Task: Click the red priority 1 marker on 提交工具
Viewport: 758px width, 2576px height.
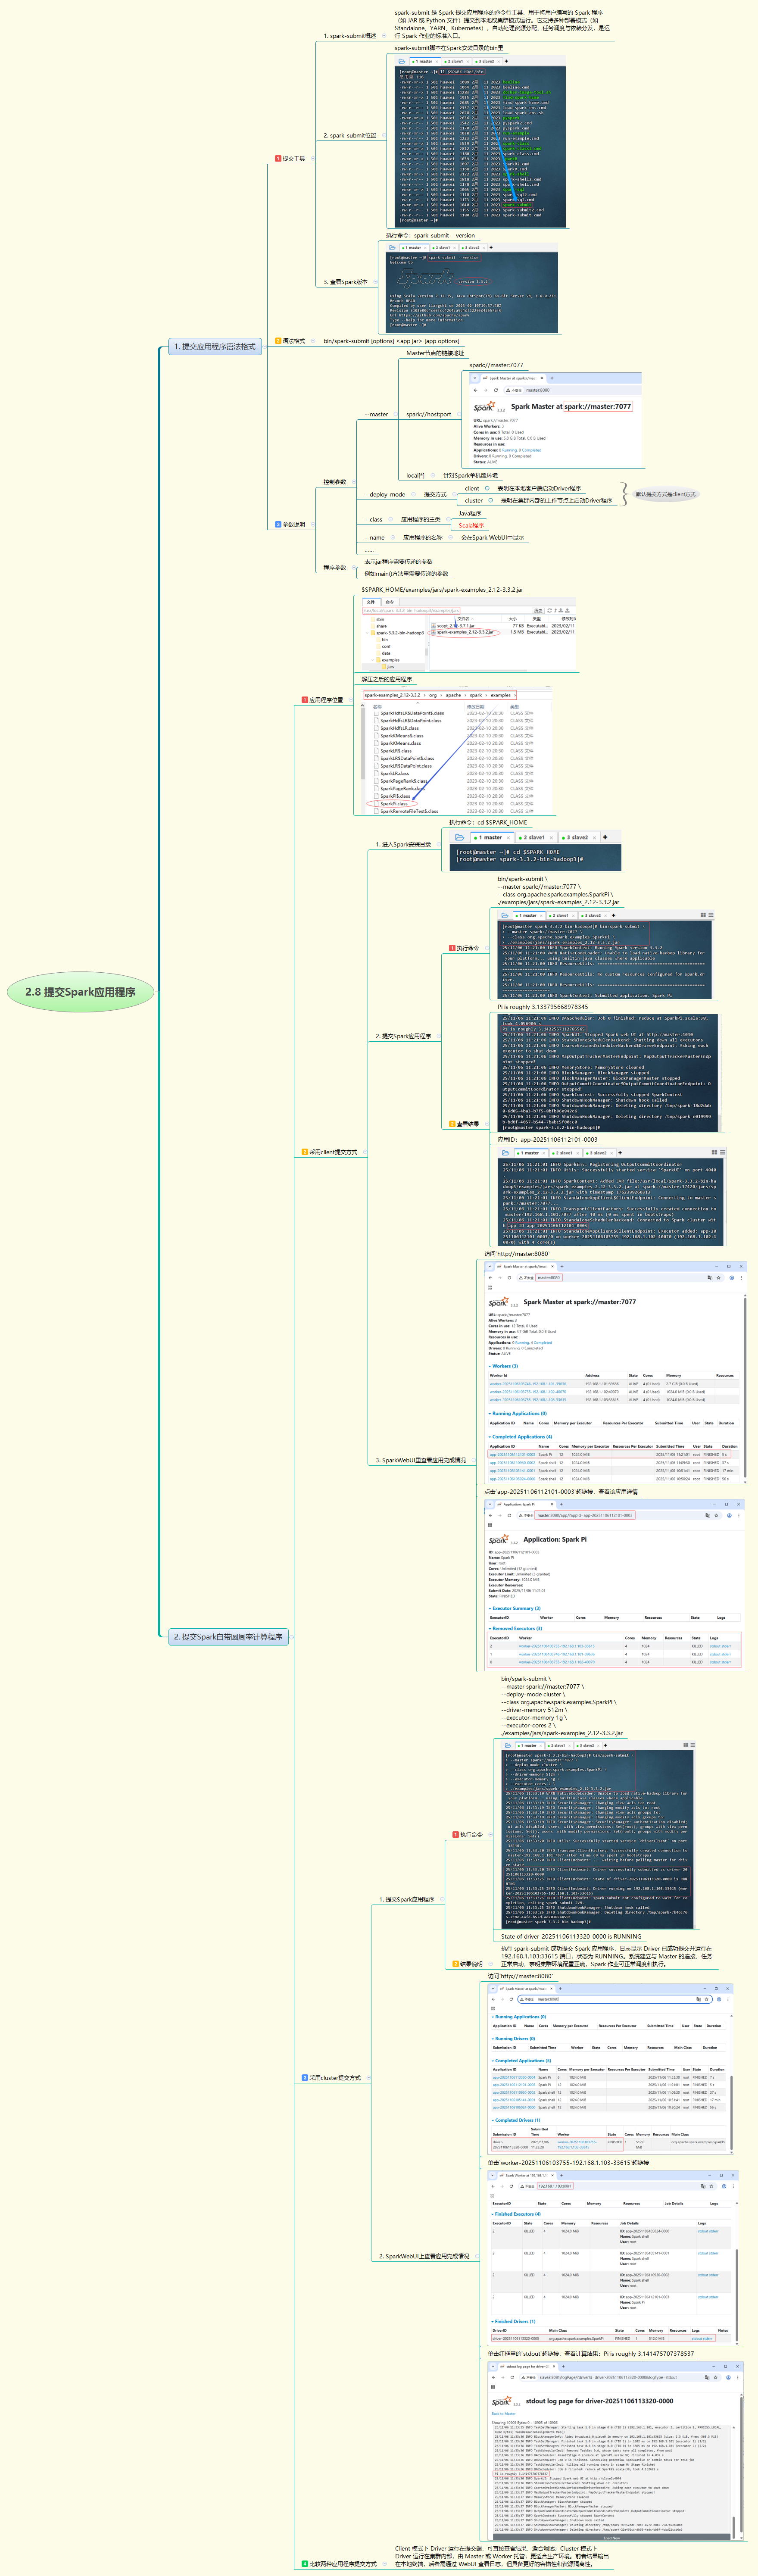Action: pyautogui.click(x=278, y=158)
